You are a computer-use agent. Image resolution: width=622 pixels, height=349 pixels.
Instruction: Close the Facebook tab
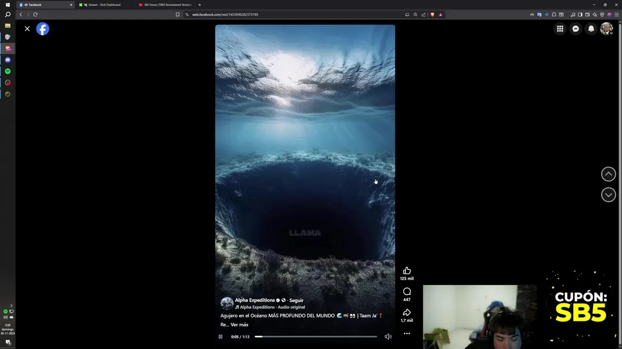(x=71, y=5)
